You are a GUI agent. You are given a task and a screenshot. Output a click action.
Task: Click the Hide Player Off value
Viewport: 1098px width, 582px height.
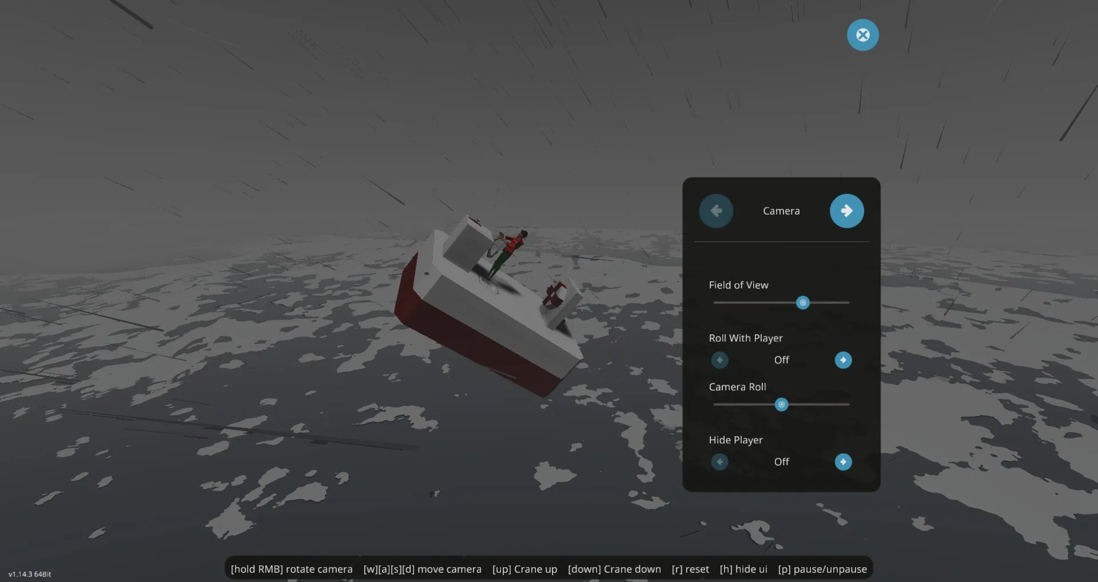pyautogui.click(x=781, y=462)
